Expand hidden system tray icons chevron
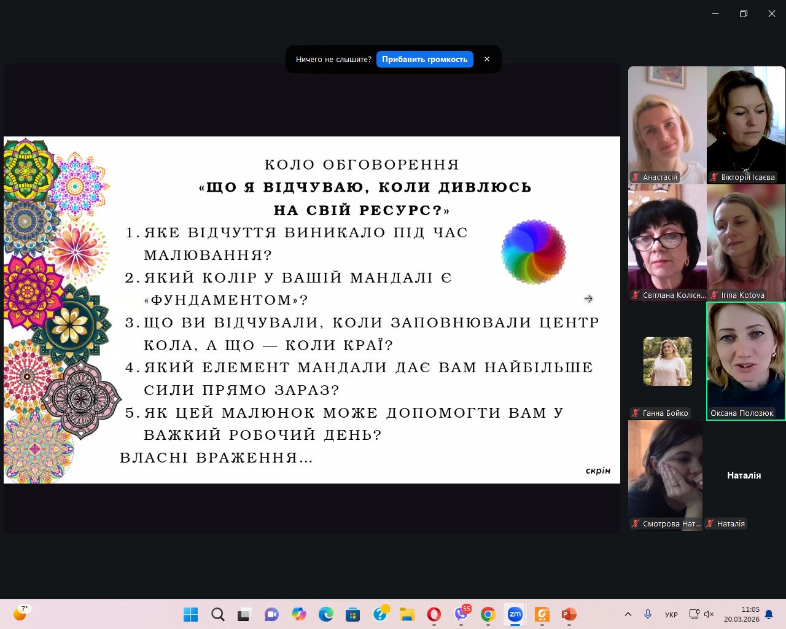This screenshot has height=629, width=786. [x=628, y=614]
